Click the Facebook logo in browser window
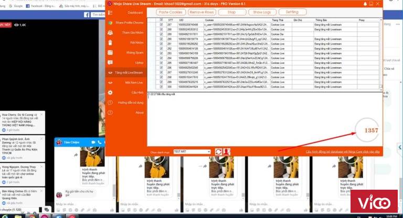Viewport: 403px width, 218px height. (x=87, y=15)
